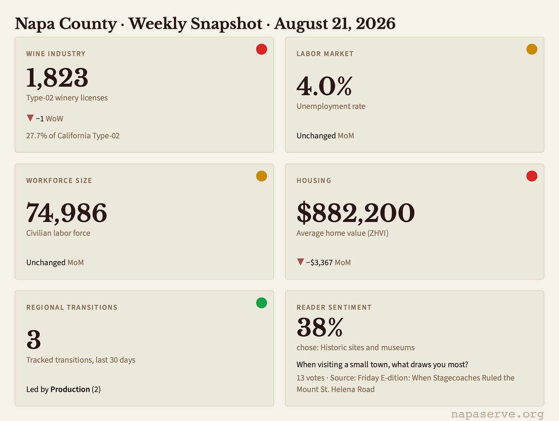Click the red status dot on Housing card
The image size is (559, 421).
click(x=532, y=176)
